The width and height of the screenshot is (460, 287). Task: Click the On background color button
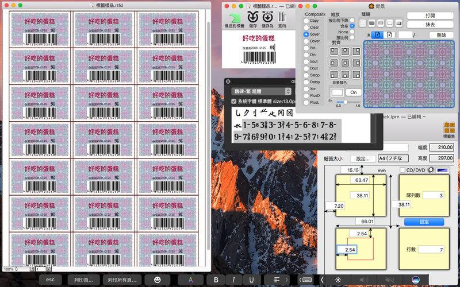(354, 92)
